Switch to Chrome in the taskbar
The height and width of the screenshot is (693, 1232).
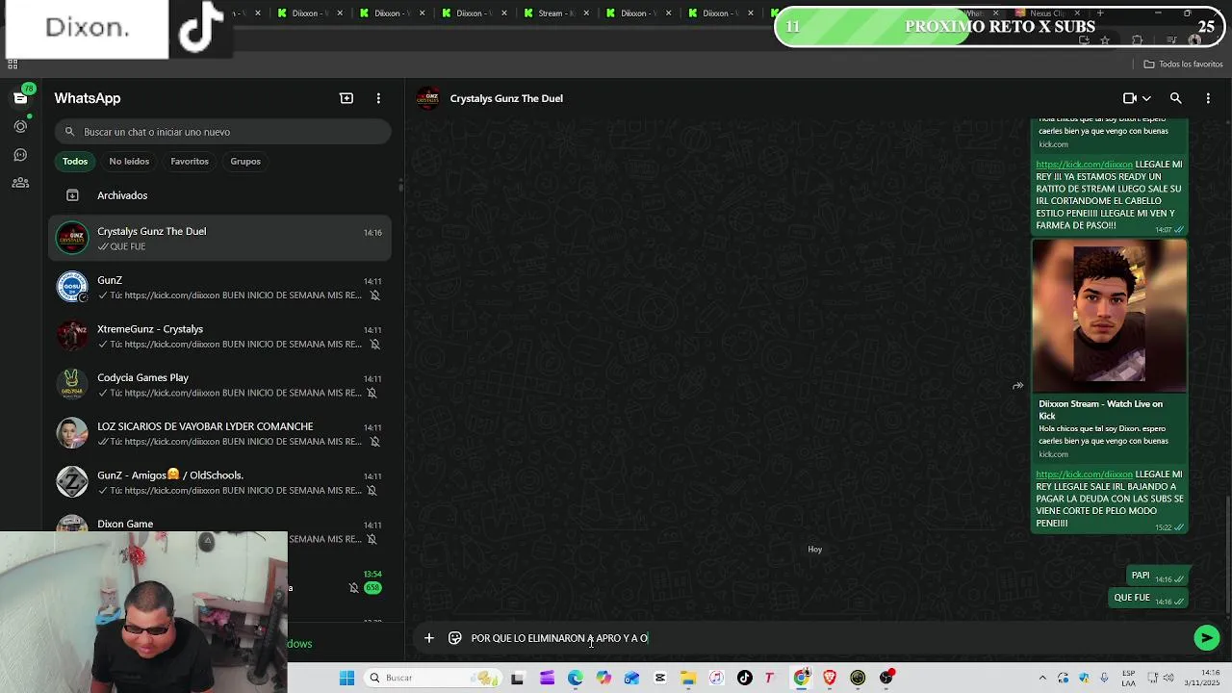[x=801, y=679]
